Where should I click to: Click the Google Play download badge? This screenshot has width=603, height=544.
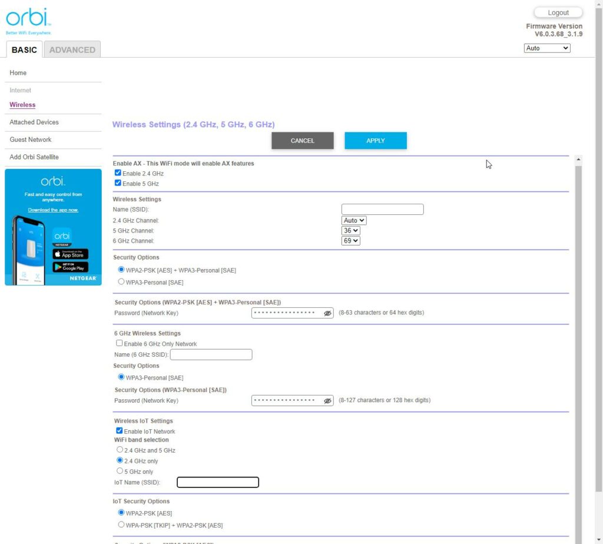[x=70, y=267]
